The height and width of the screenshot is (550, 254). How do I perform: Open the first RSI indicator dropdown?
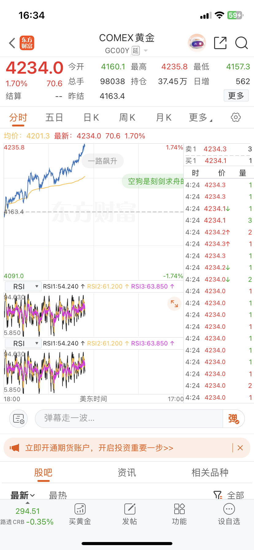tap(23, 286)
